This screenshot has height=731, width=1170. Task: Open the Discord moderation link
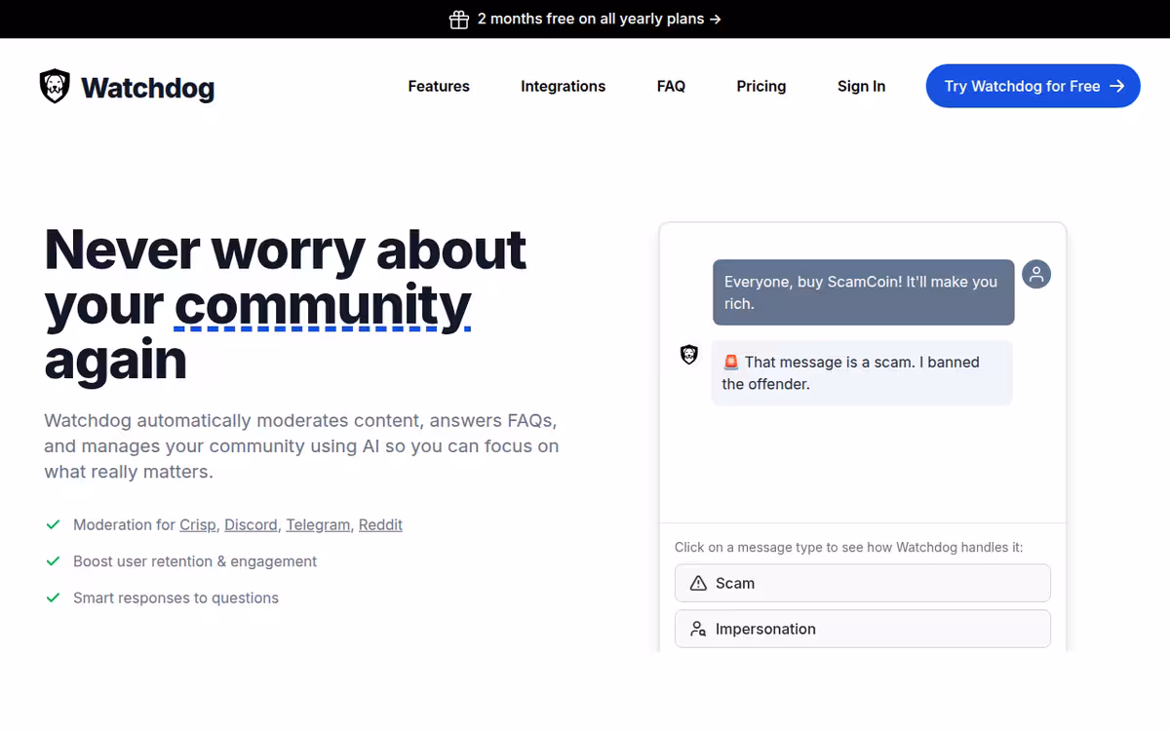pos(252,524)
